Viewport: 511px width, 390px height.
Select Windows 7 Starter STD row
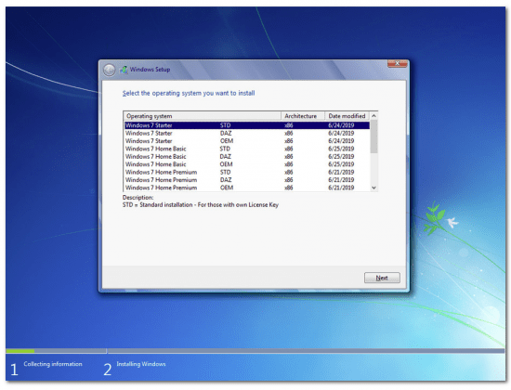[x=247, y=125]
